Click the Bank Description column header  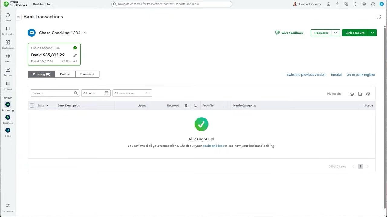pos(69,105)
